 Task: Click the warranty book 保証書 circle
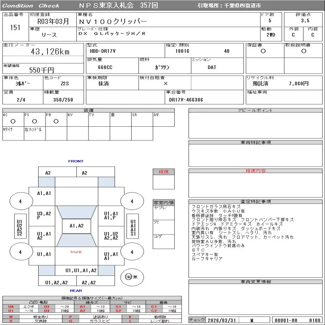click(x=263, y=51)
